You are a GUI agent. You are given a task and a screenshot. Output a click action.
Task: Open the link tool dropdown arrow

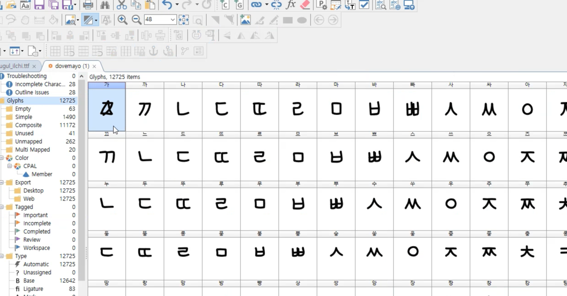[266, 5]
